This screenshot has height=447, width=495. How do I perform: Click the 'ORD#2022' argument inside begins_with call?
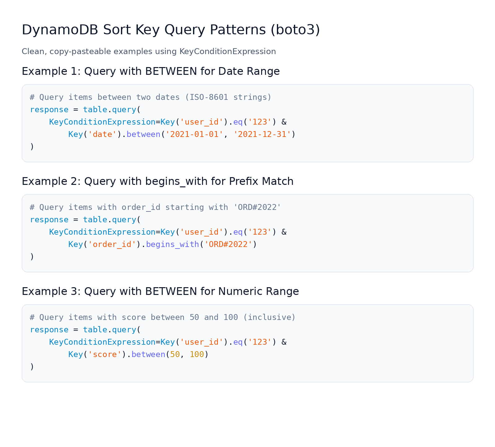228,245
